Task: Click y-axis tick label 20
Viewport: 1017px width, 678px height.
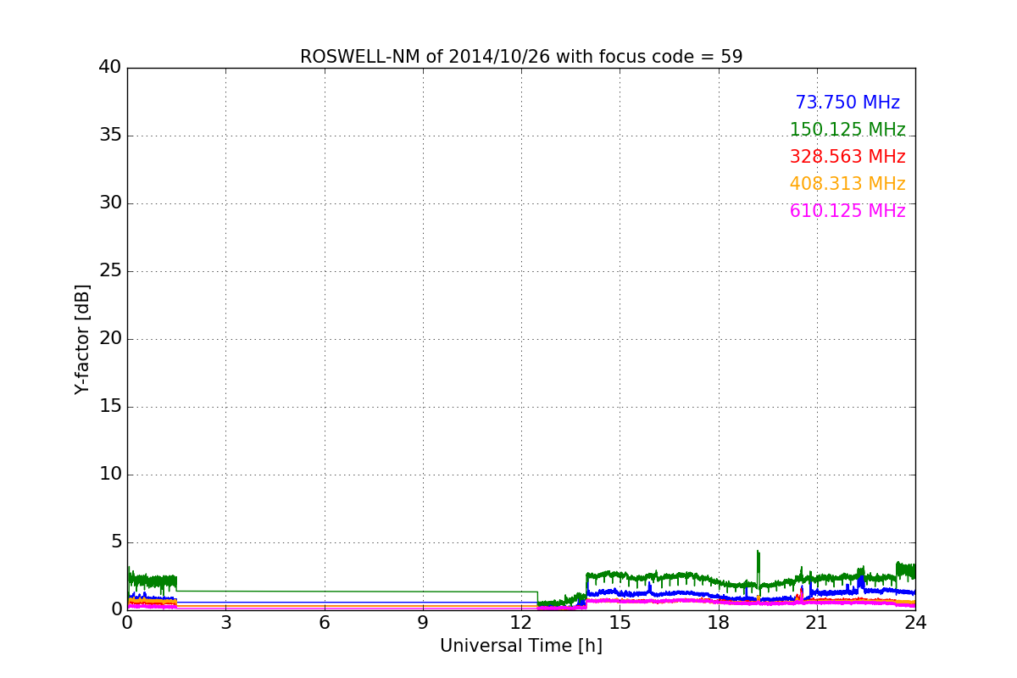Action: (110, 339)
